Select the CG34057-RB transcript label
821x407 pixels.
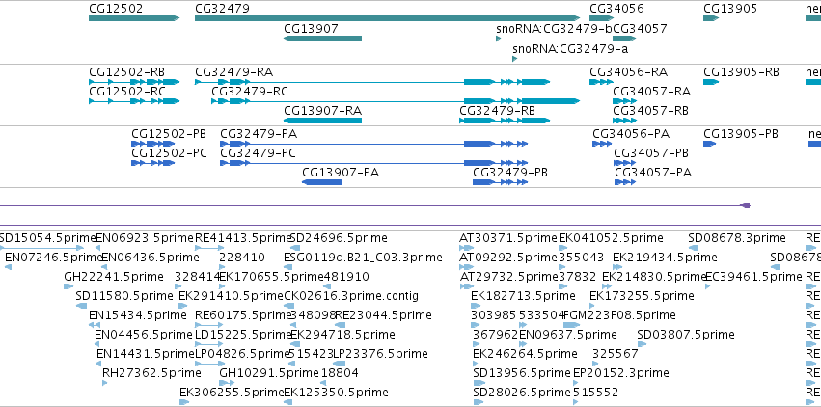click(x=651, y=110)
